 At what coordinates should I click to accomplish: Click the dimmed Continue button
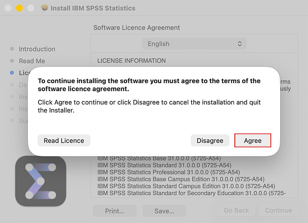point(278,210)
